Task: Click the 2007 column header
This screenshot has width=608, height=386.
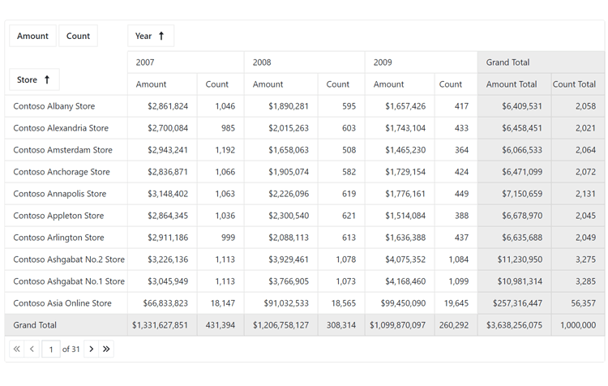Action: (x=146, y=62)
